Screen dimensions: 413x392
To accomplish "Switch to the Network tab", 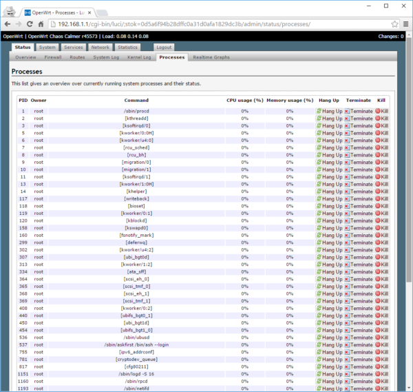I will (x=100, y=48).
